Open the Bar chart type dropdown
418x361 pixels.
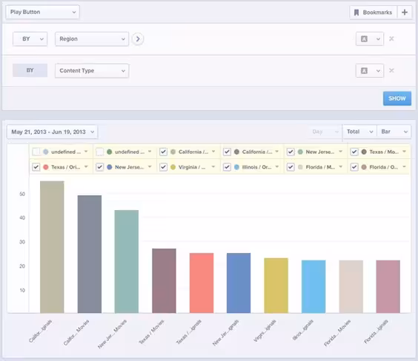click(x=394, y=132)
